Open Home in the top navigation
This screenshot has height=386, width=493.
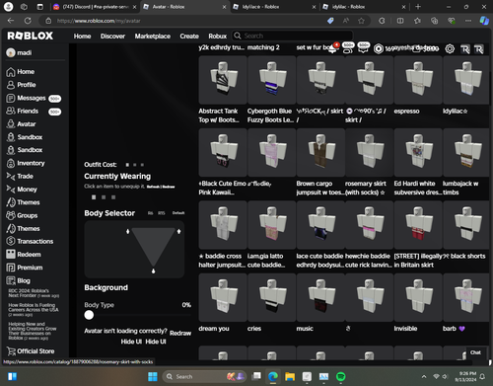(82, 37)
